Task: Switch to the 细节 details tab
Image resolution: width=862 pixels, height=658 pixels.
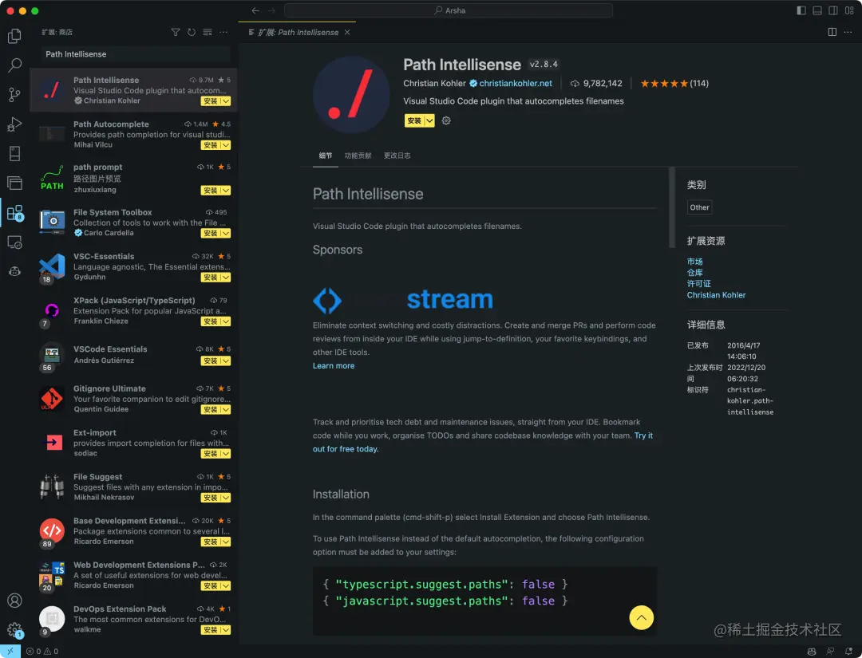Action: point(326,156)
